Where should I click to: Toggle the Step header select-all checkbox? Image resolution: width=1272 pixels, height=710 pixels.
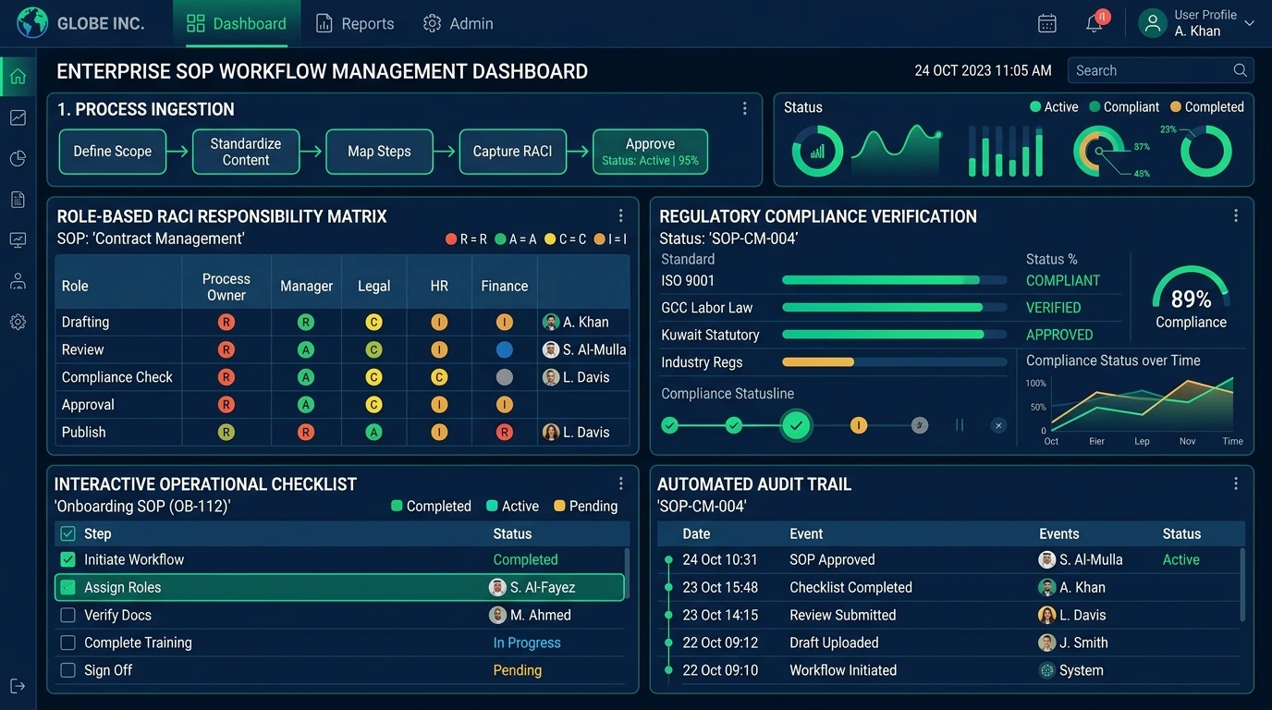pyautogui.click(x=67, y=533)
